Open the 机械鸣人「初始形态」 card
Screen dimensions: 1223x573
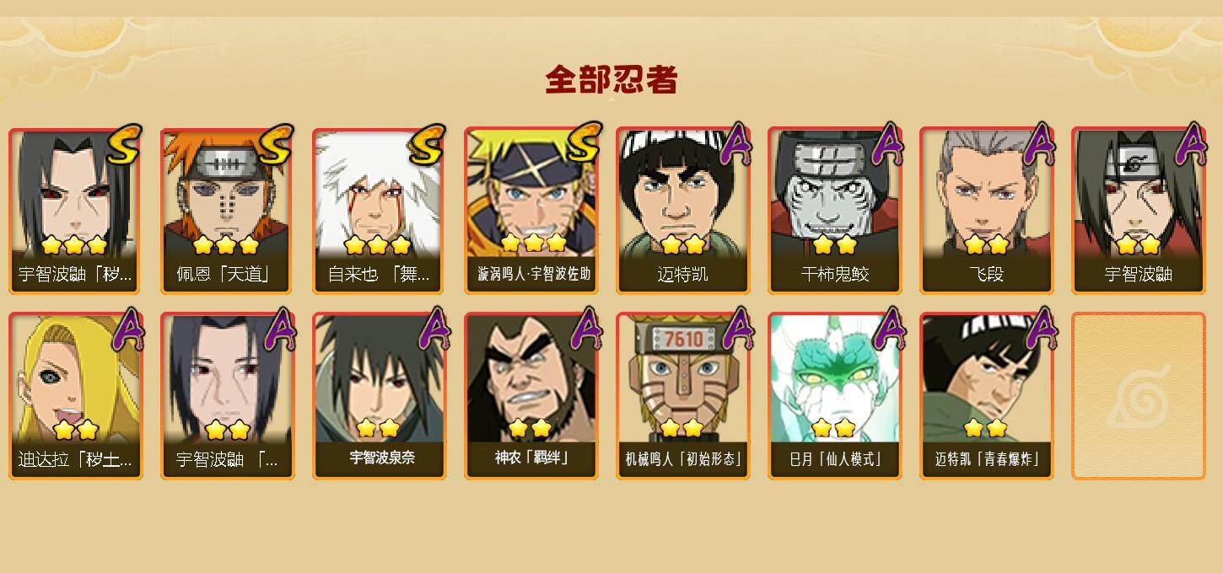[682, 396]
